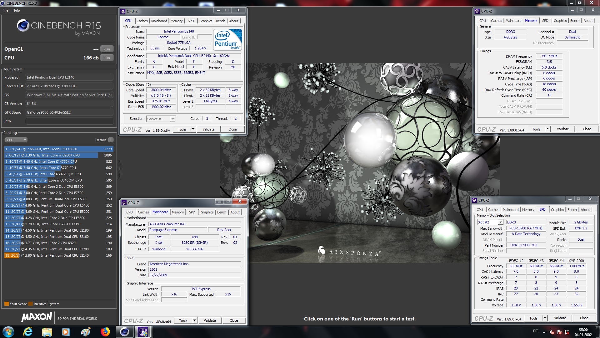This screenshot has width=600, height=338.
Task: Expand Tools arrow in the SPD window
Action: [545, 318]
